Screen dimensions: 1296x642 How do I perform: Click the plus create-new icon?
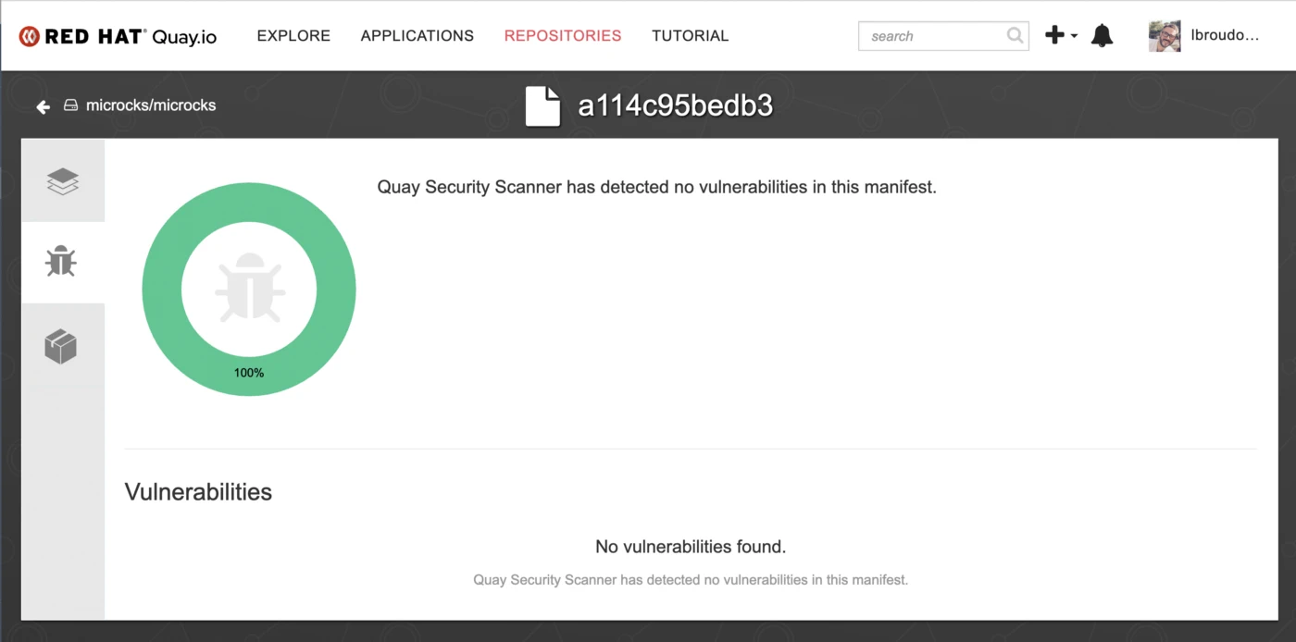(x=1054, y=35)
